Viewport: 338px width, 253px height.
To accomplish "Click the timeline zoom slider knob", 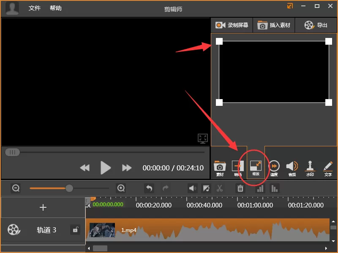I will (x=69, y=188).
